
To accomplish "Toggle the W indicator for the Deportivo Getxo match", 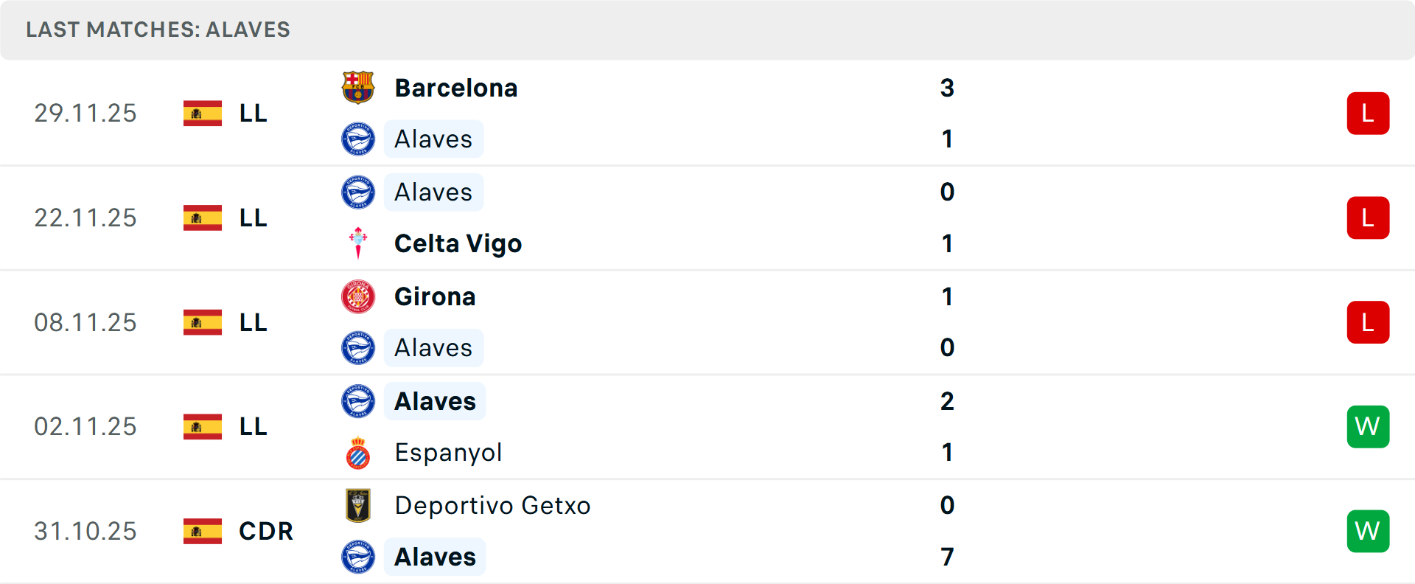I will 1369,531.
